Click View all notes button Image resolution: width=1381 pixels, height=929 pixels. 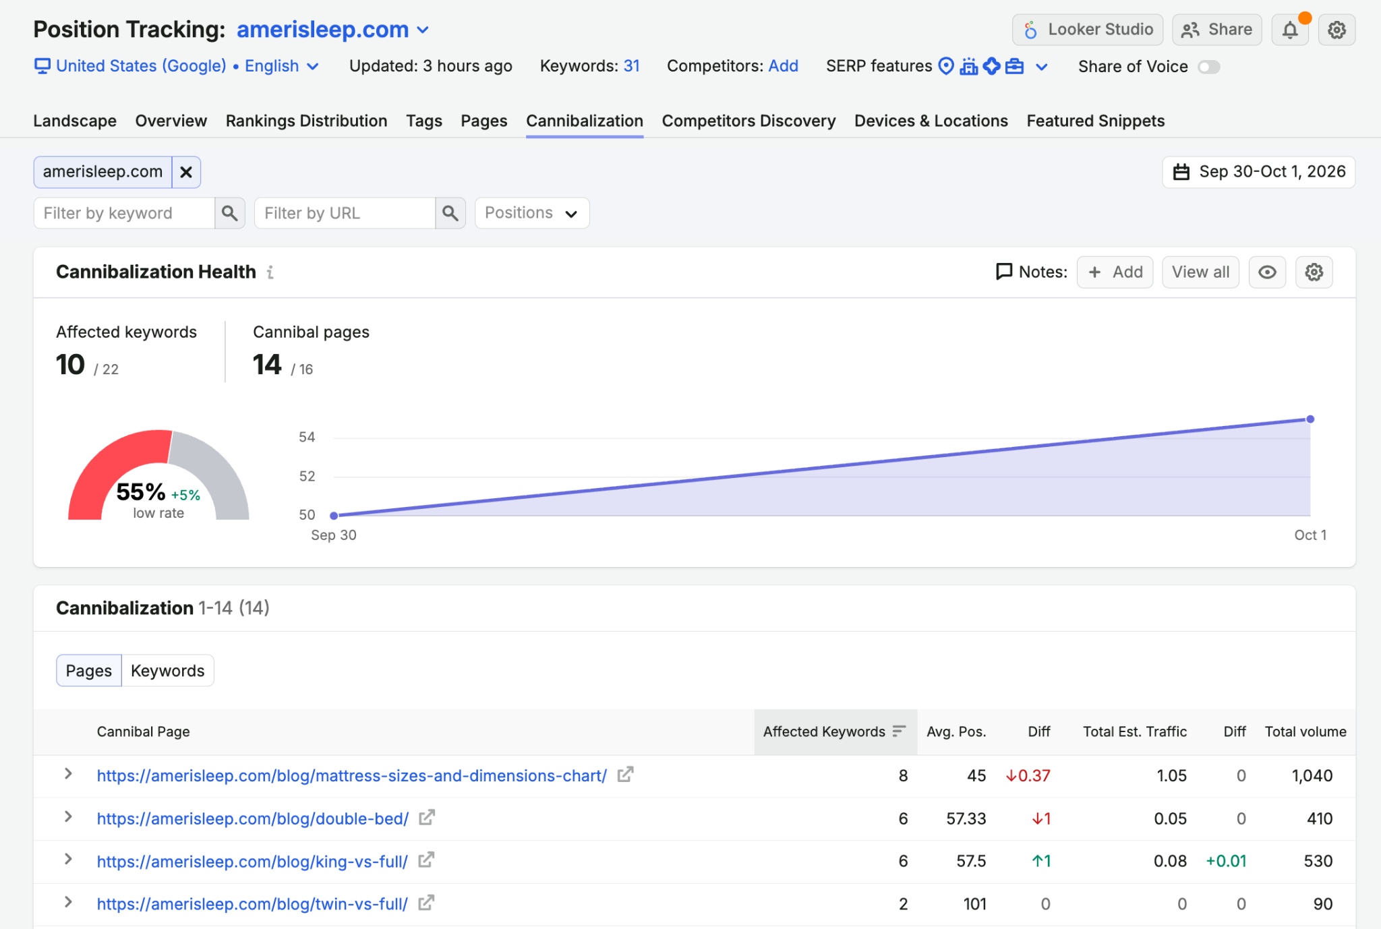click(1200, 272)
